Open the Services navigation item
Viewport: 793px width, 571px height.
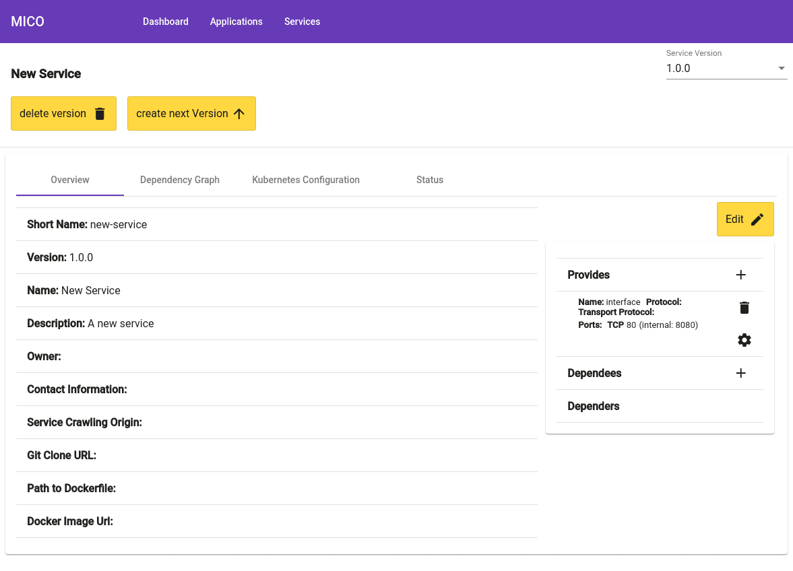click(302, 22)
